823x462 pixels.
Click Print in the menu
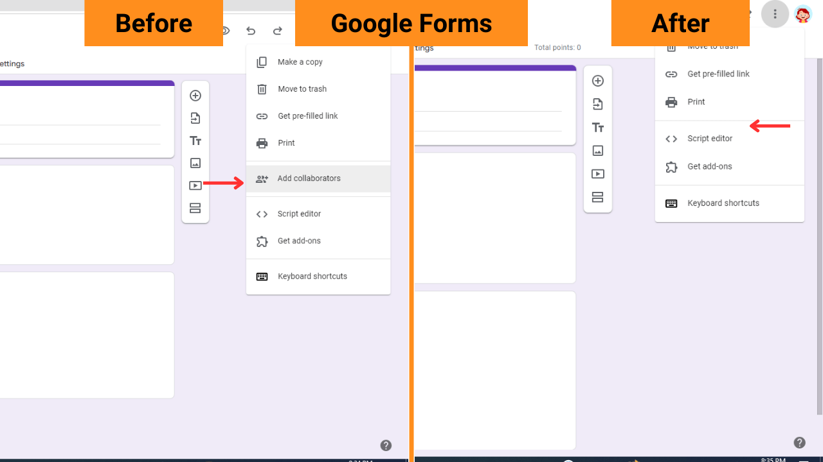[x=286, y=142]
